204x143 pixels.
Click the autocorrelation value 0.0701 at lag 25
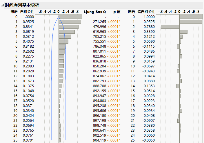tap(28, 140)
